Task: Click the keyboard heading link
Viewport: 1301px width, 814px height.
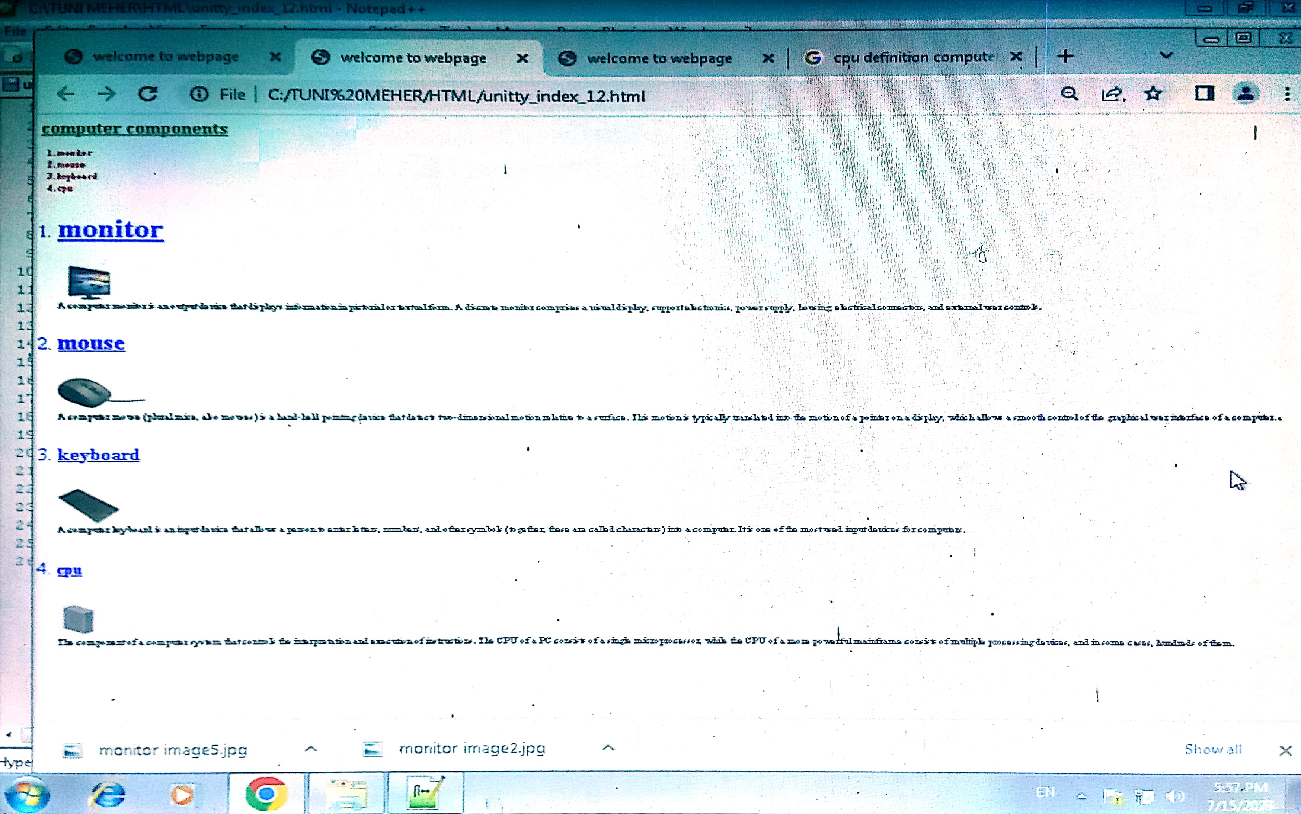Action: [98, 455]
